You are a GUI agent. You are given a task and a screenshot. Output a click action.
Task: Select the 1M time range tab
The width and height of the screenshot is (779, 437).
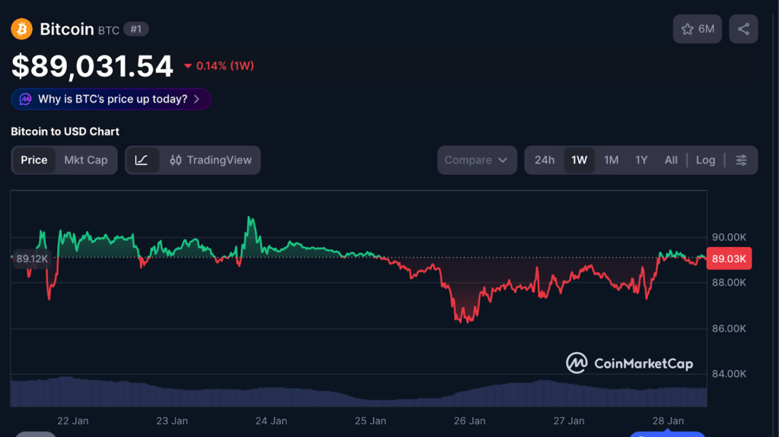611,160
